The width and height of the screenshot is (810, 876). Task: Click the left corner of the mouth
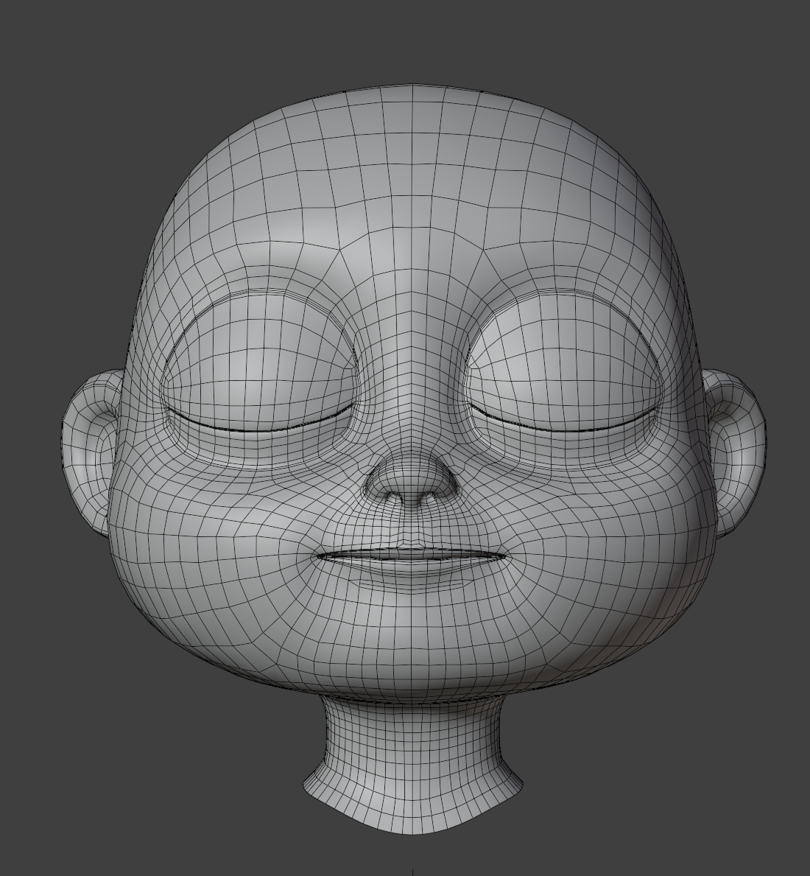click(x=317, y=556)
